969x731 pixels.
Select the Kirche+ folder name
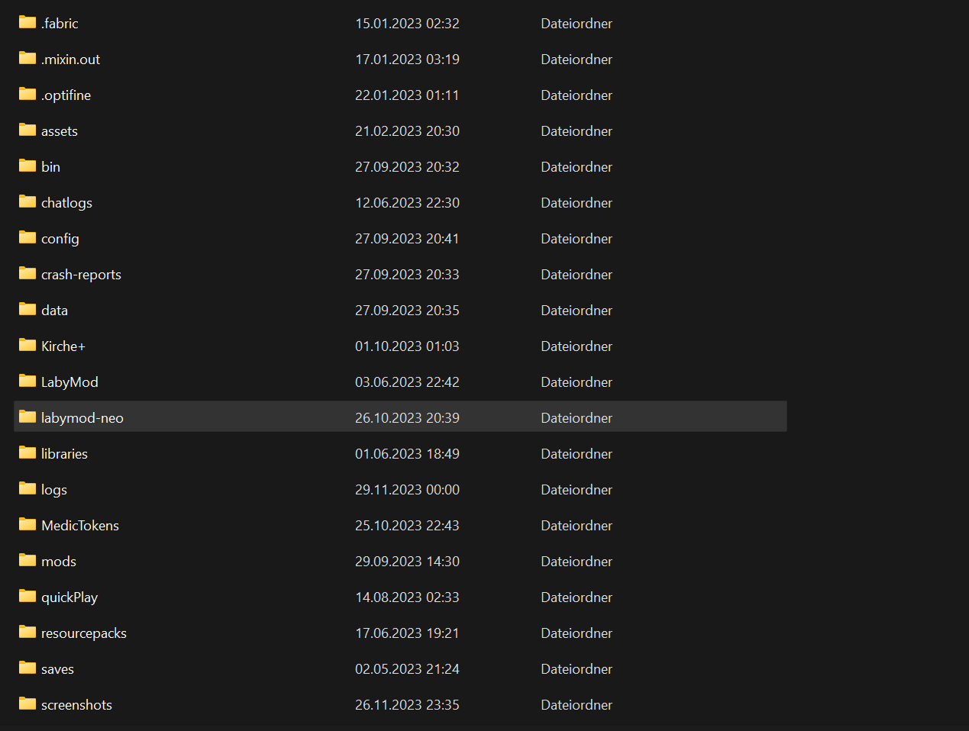click(63, 346)
